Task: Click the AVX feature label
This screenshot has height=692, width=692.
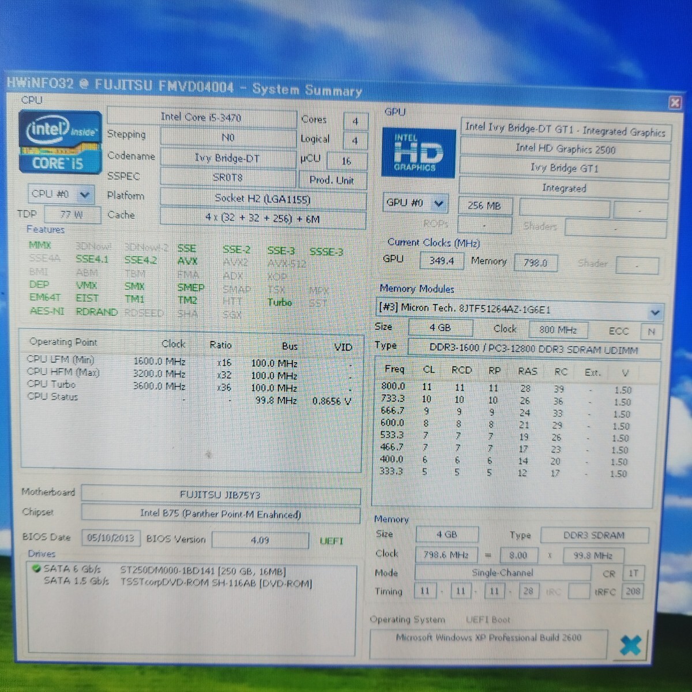Action: (x=187, y=261)
